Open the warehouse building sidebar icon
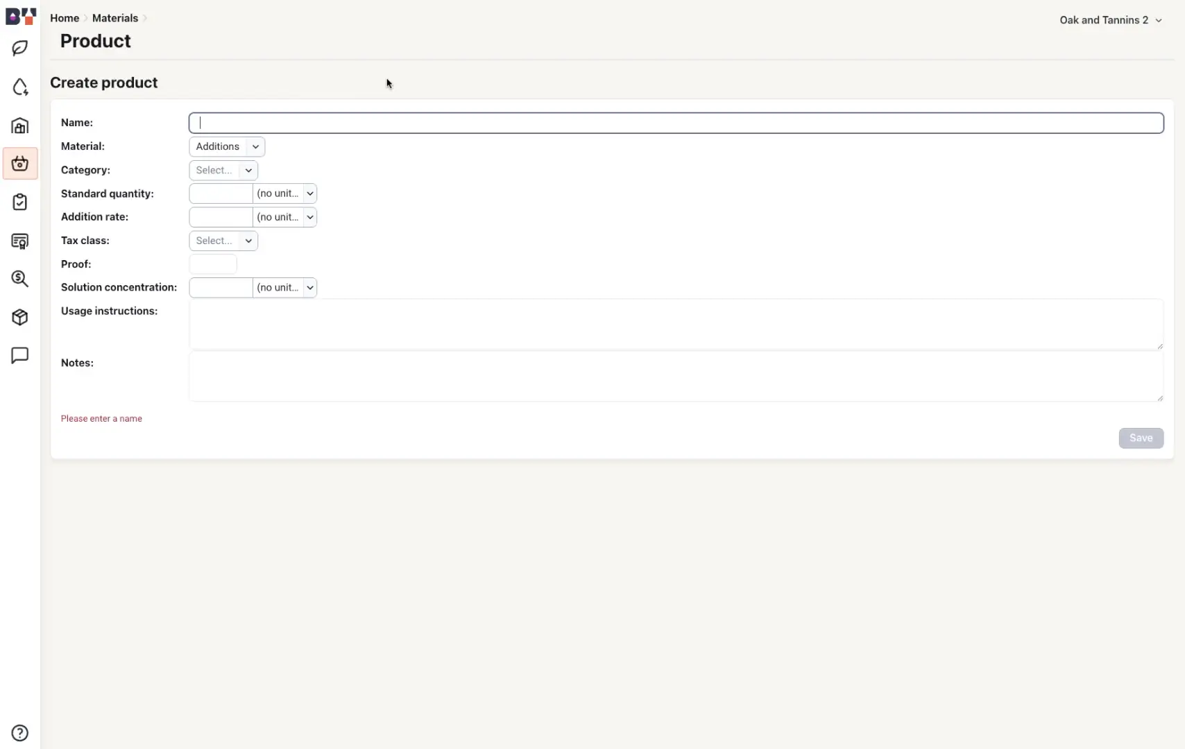The height and width of the screenshot is (749, 1185). (x=20, y=126)
